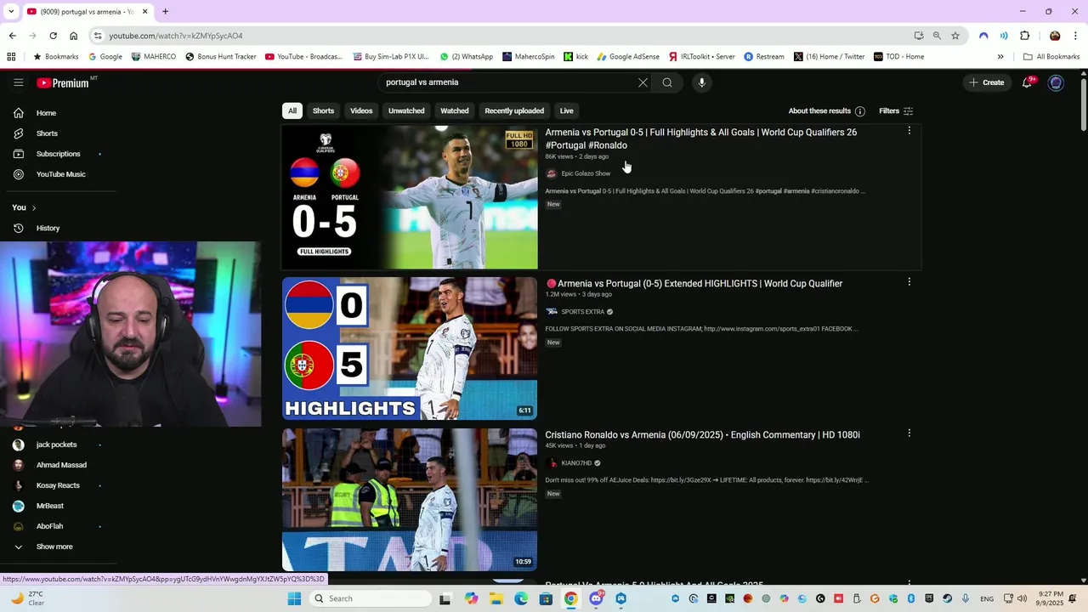Open the WhatsApp bookmark

467,57
